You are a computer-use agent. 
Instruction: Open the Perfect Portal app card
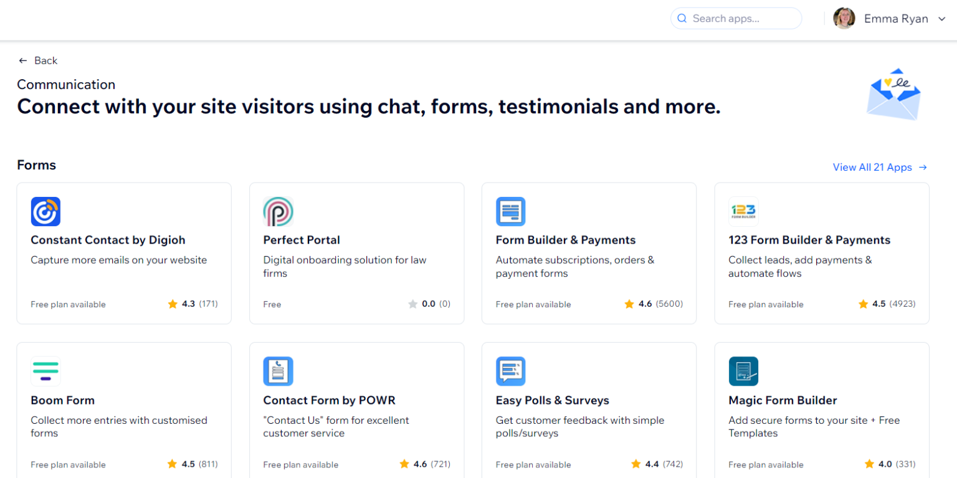(356, 253)
